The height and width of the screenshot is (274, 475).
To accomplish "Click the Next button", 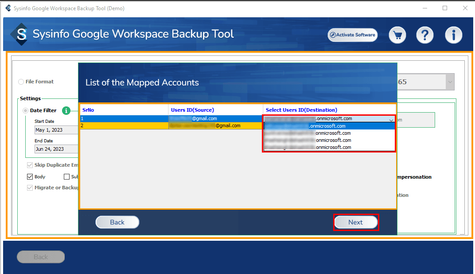I will click(x=356, y=222).
